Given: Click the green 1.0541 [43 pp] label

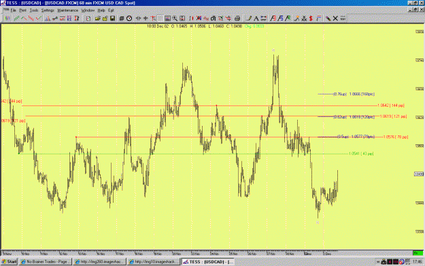Looking at the screenshot, I should pyautogui.click(x=361, y=154).
